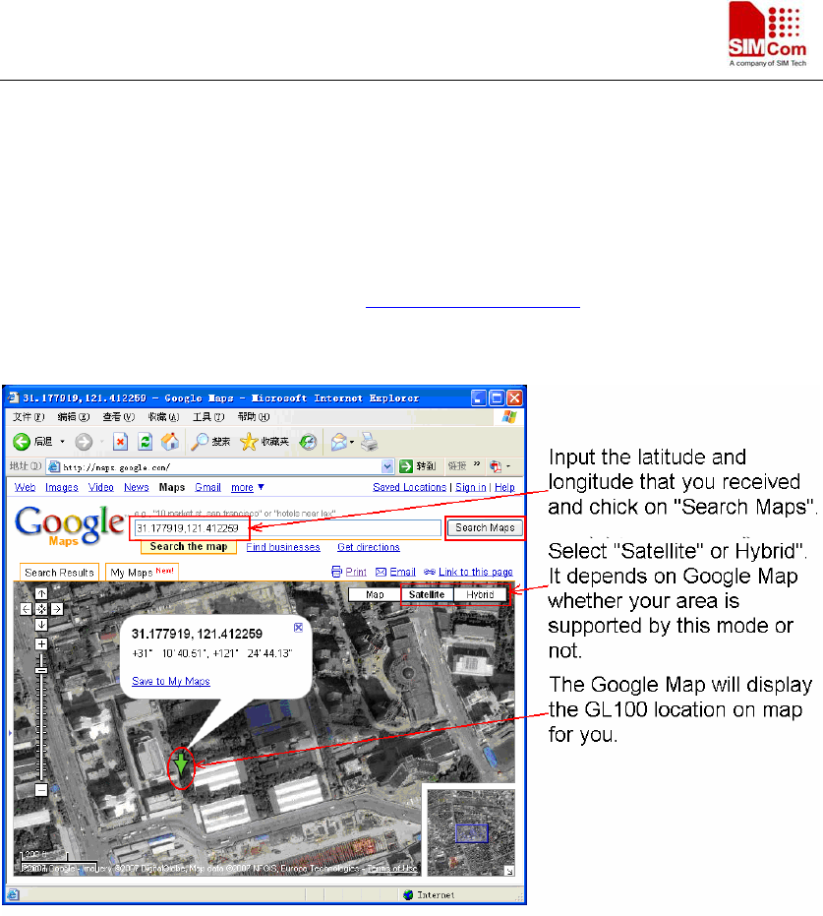
Task: Click the browser Back arrow icon
Action: pyautogui.click(x=22, y=442)
